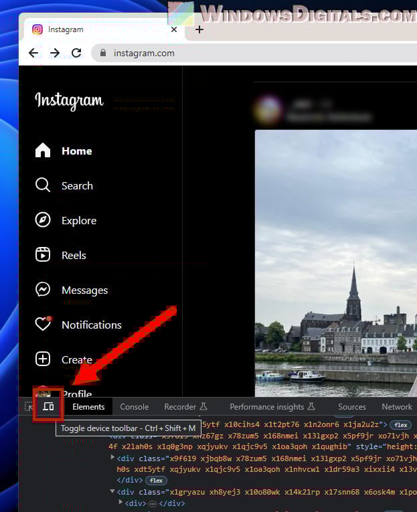Open the Reels icon

pyautogui.click(x=43, y=255)
